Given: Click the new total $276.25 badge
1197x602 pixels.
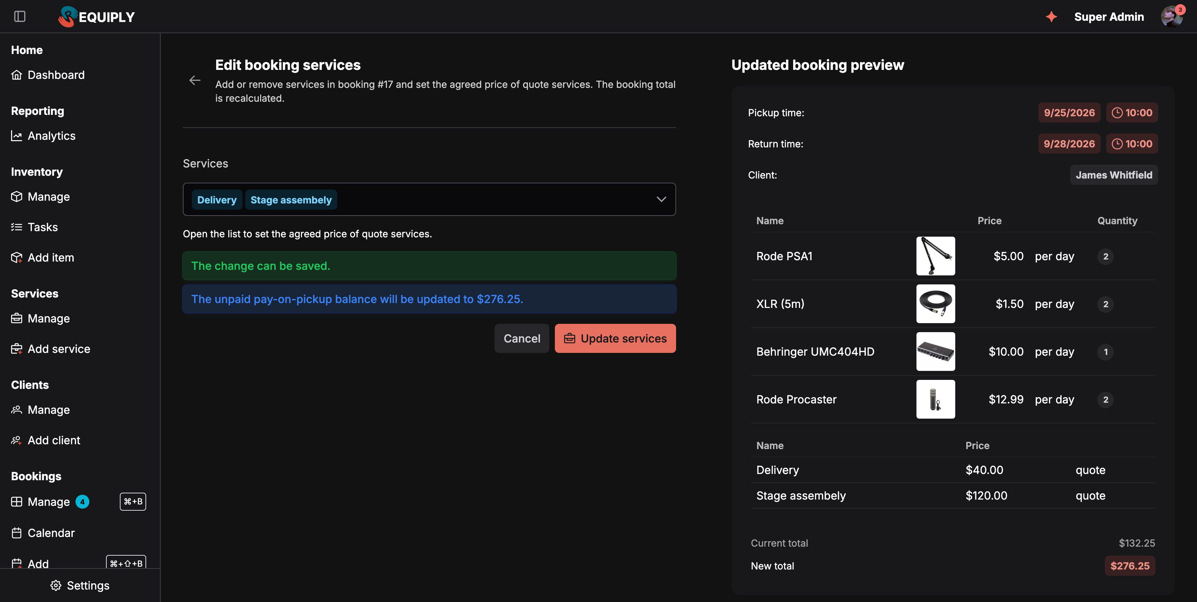Looking at the screenshot, I should pyautogui.click(x=1129, y=566).
